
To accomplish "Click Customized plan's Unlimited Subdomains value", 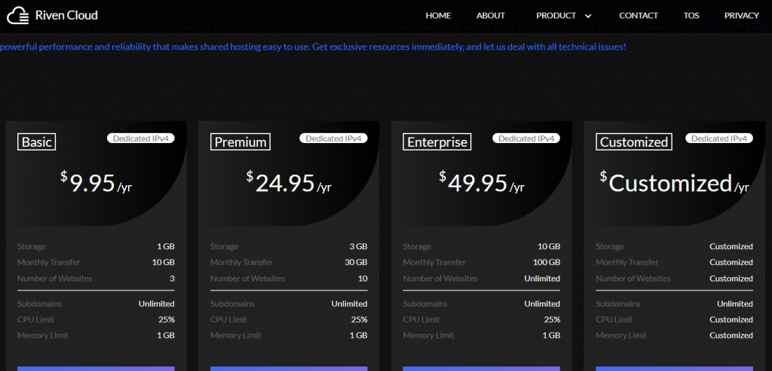I will point(734,304).
